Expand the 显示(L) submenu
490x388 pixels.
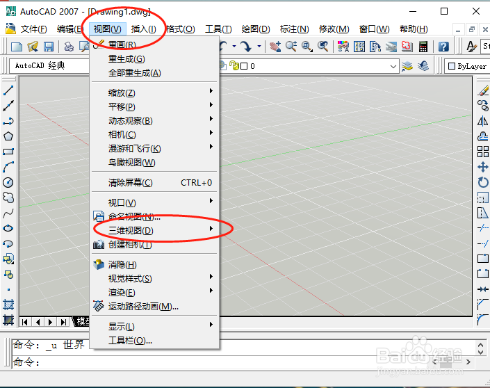pyautogui.click(x=155, y=326)
